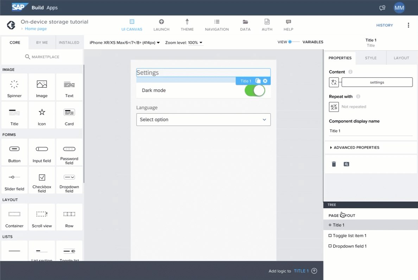Select the Checkbox field component

coord(42,180)
